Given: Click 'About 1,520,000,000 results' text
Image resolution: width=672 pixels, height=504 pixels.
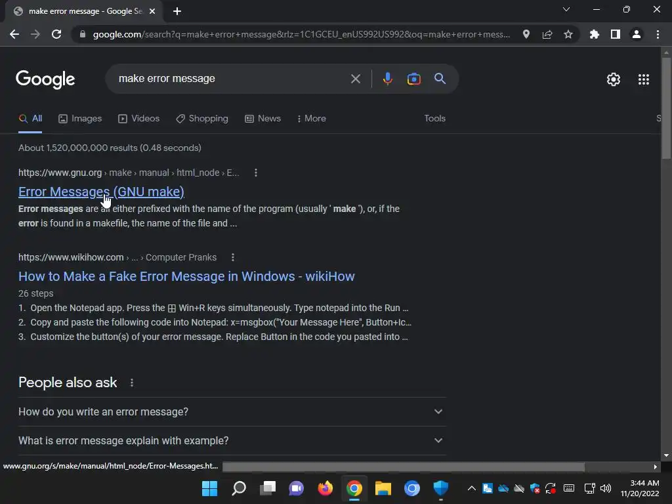Looking at the screenshot, I should [110, 148].
